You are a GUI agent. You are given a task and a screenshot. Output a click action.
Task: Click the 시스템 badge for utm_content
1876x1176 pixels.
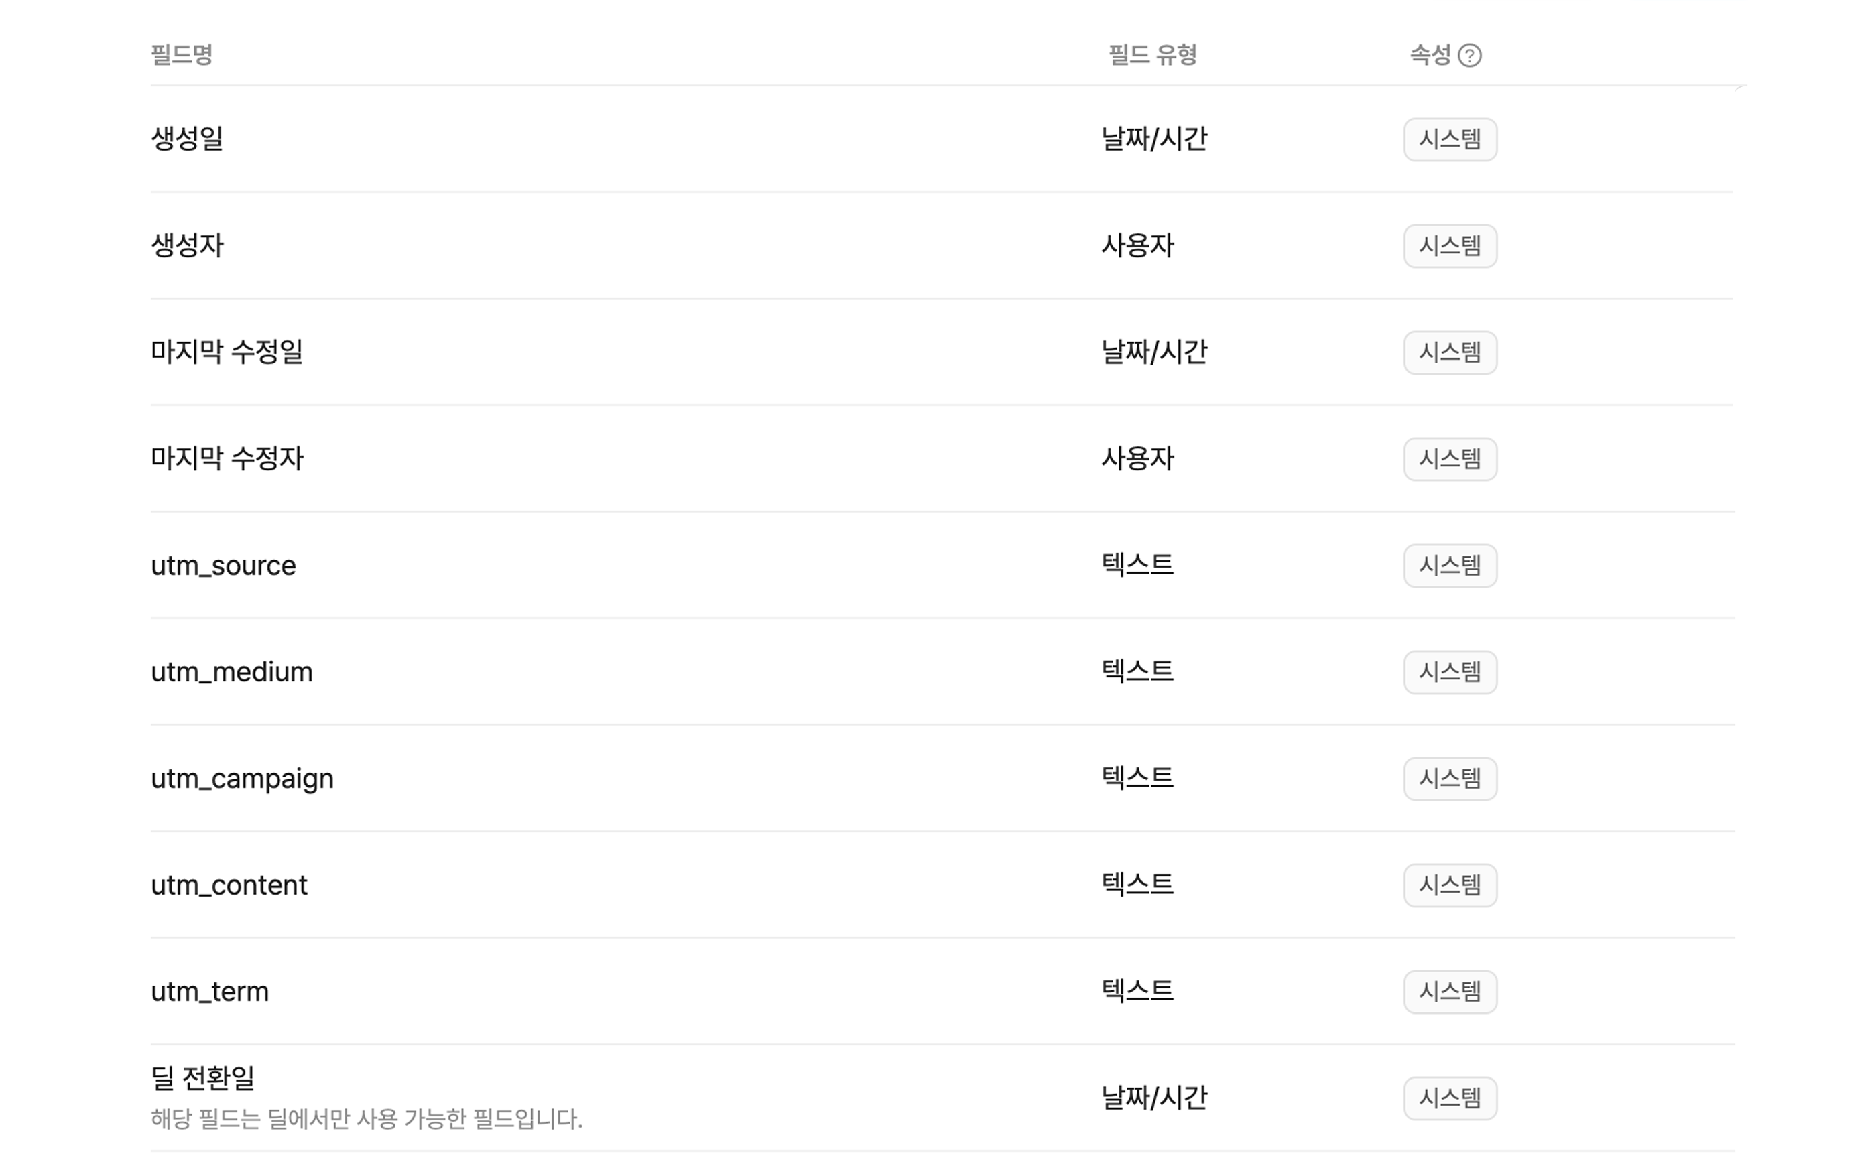point(1450,885)
